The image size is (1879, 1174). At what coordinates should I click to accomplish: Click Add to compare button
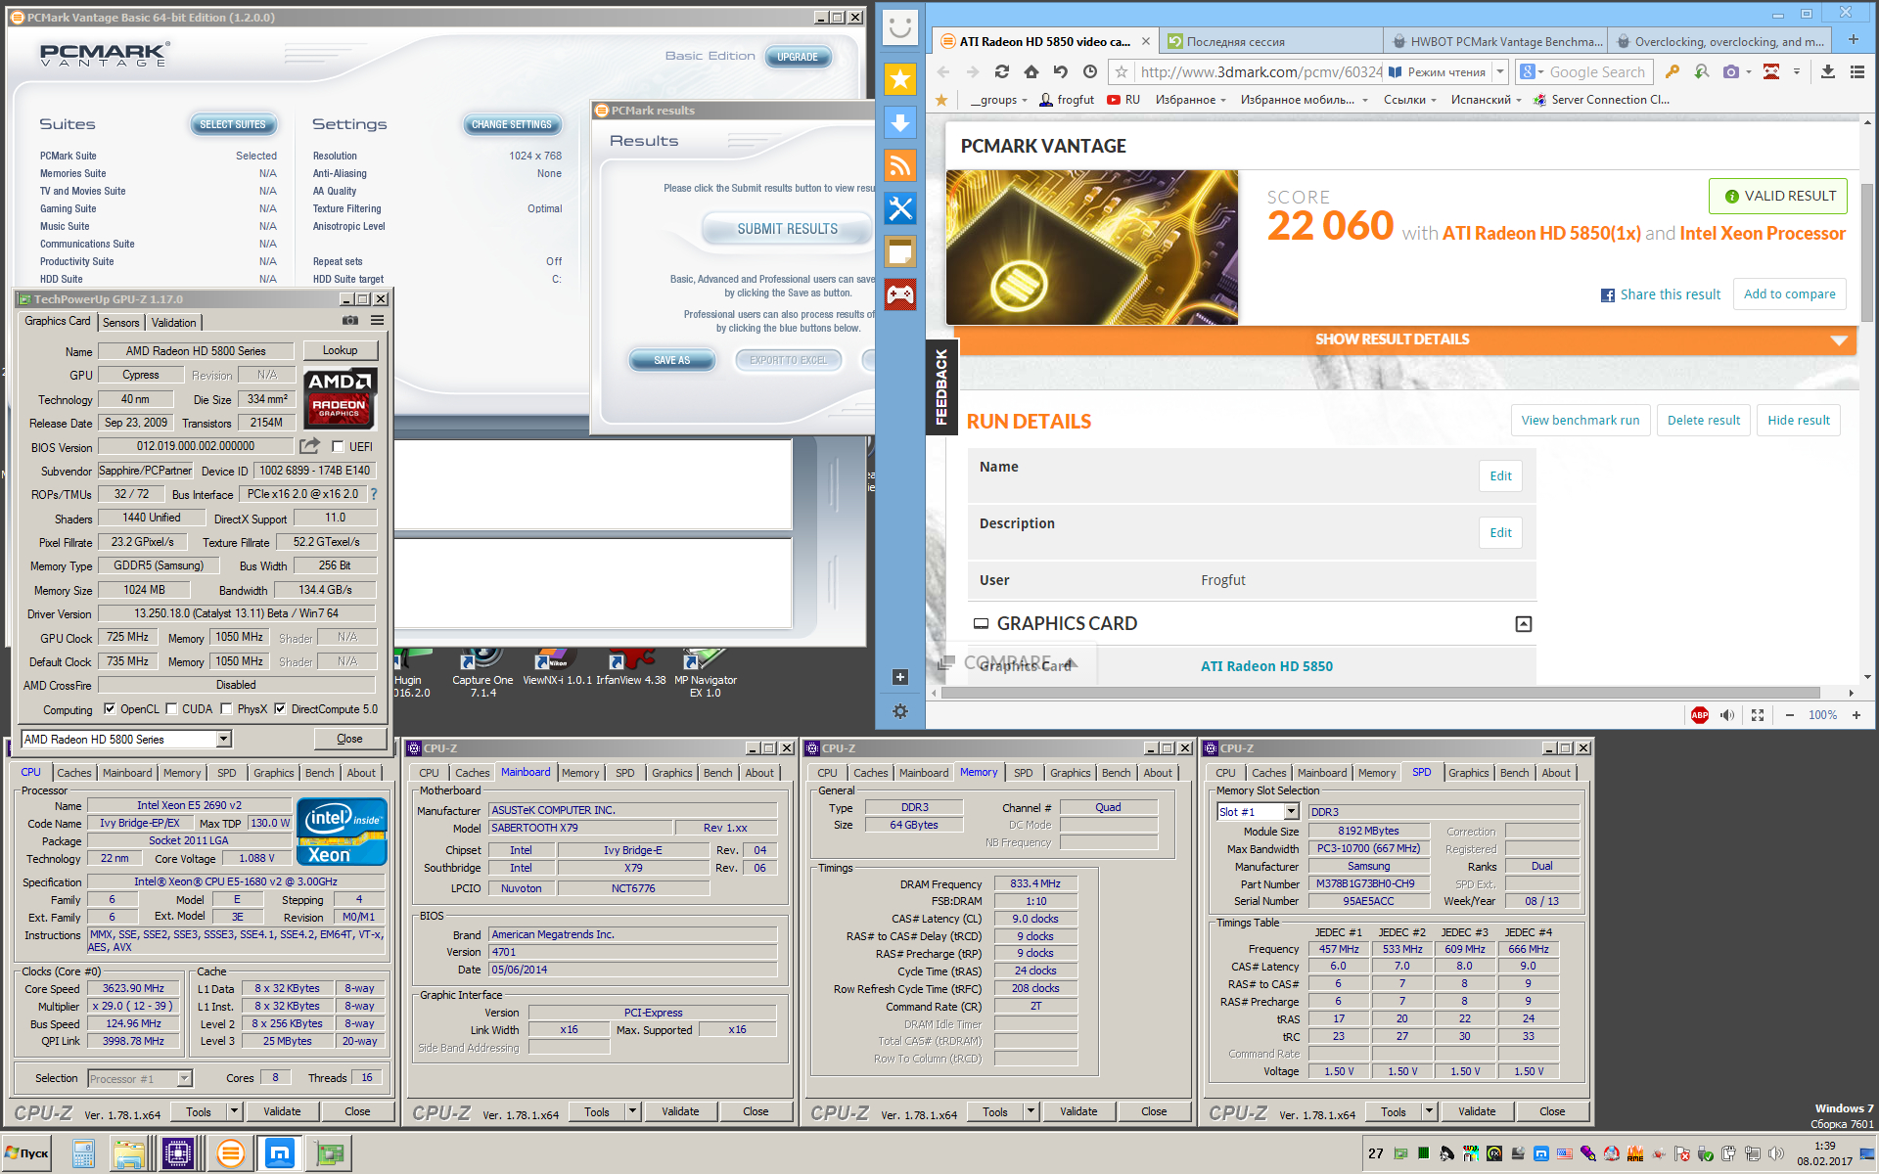(x=1789, y=293)
